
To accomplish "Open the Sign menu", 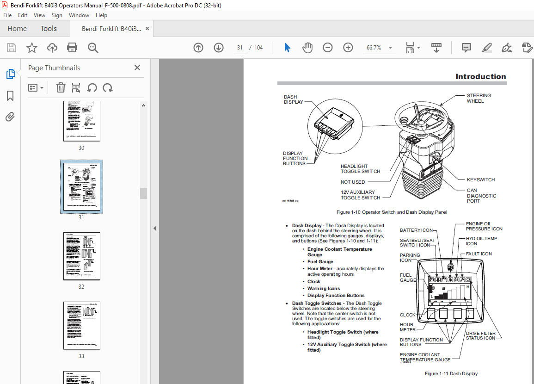I will (x=57, y=15).
